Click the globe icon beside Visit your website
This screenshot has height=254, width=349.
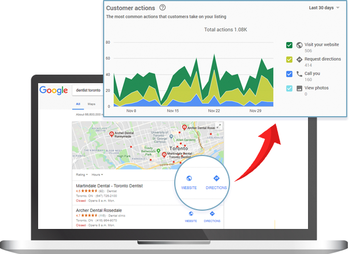point(299,44)
